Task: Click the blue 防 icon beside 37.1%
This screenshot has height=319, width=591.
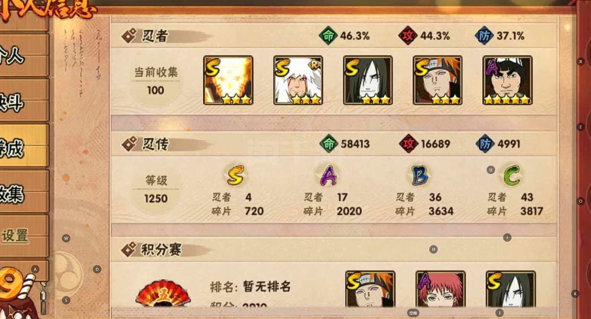Action: tap(484, 36)
